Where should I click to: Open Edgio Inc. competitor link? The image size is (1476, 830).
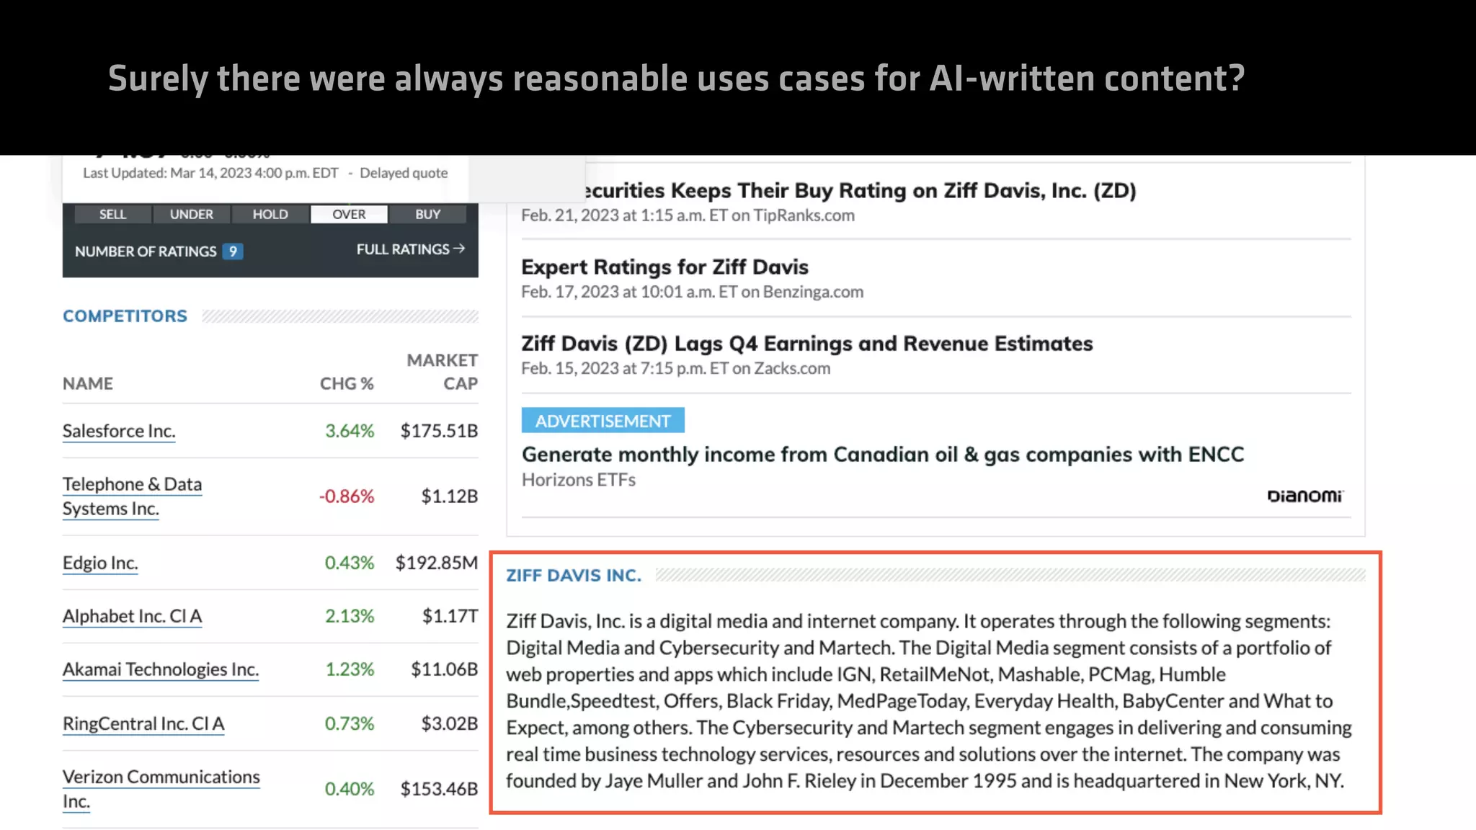(x=100, y=563)
